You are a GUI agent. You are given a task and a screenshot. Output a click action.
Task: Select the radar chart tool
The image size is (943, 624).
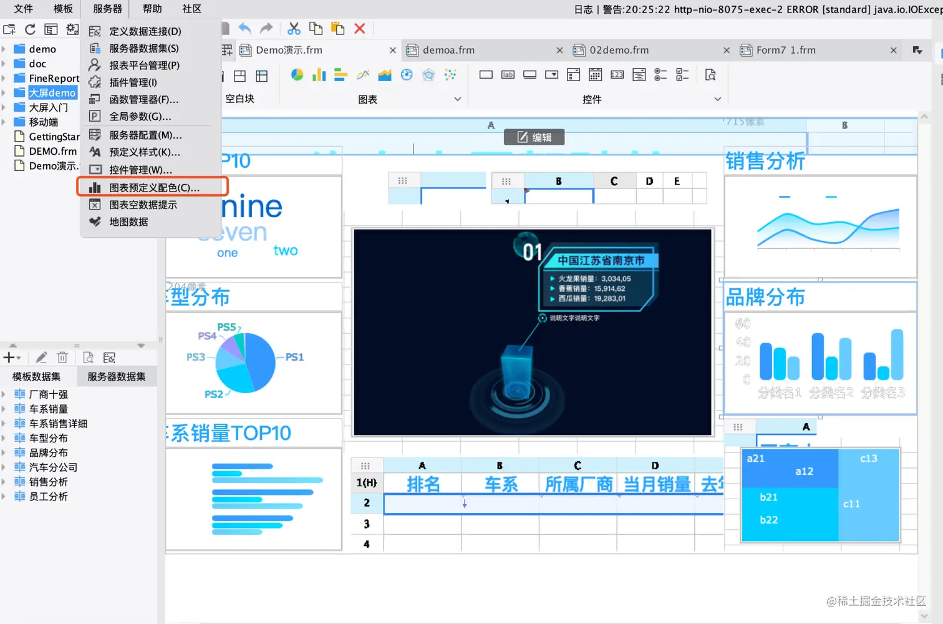pyautogui.click(x=428, y=74)
